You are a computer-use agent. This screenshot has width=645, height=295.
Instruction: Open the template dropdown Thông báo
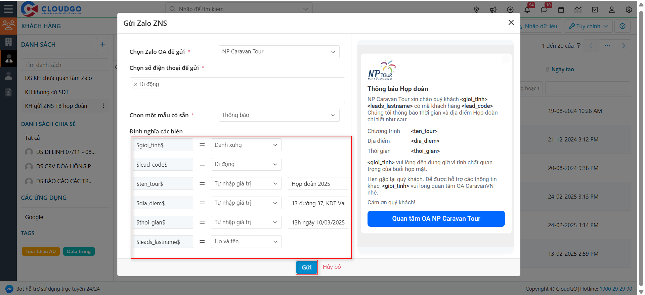coord(279,115)
